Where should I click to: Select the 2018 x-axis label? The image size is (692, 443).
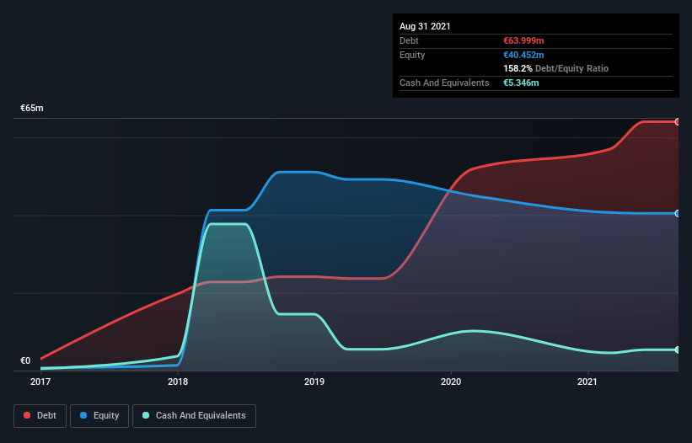178,382
